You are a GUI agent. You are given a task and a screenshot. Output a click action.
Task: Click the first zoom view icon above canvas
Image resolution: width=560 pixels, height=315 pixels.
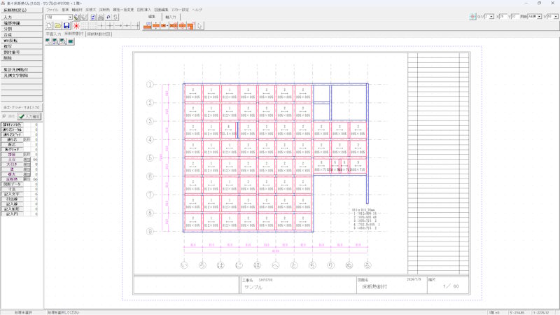[x=48, y=41]
